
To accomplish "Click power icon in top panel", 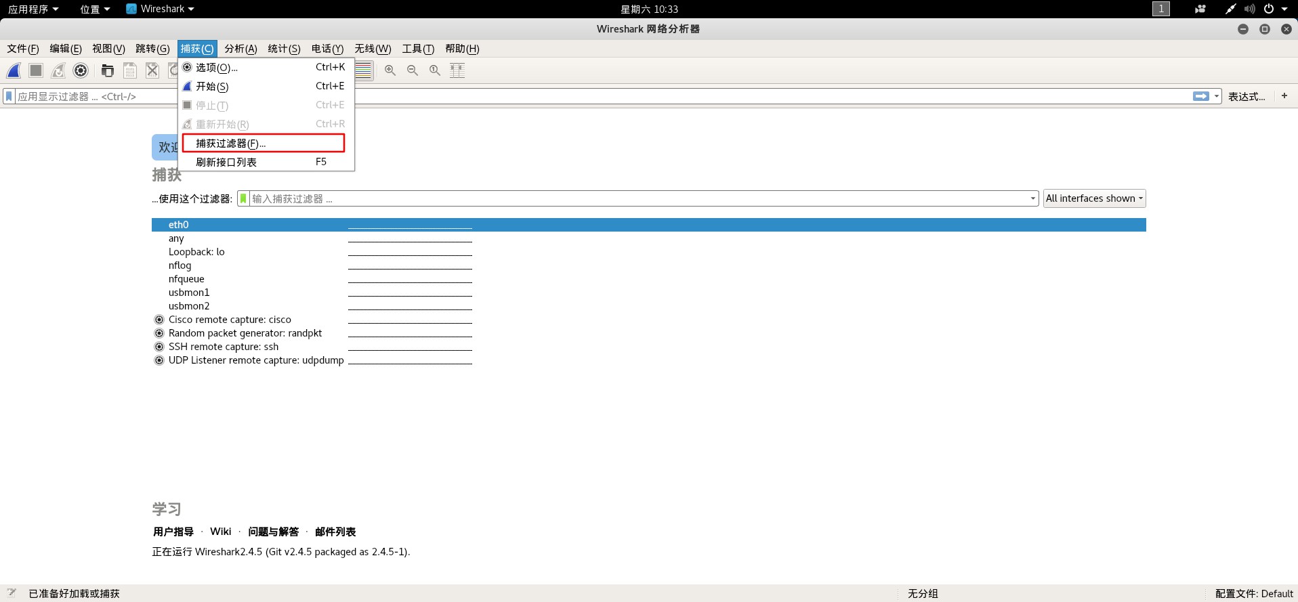I will pos(1269,9).
